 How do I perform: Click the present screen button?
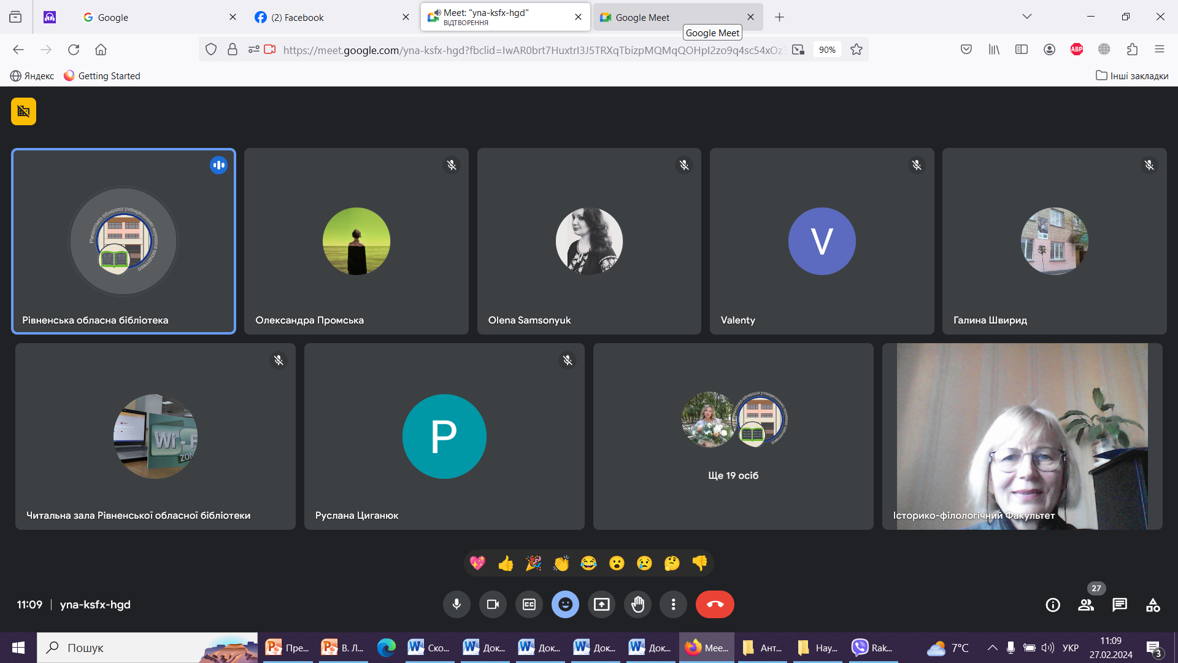tap(602, 605)
